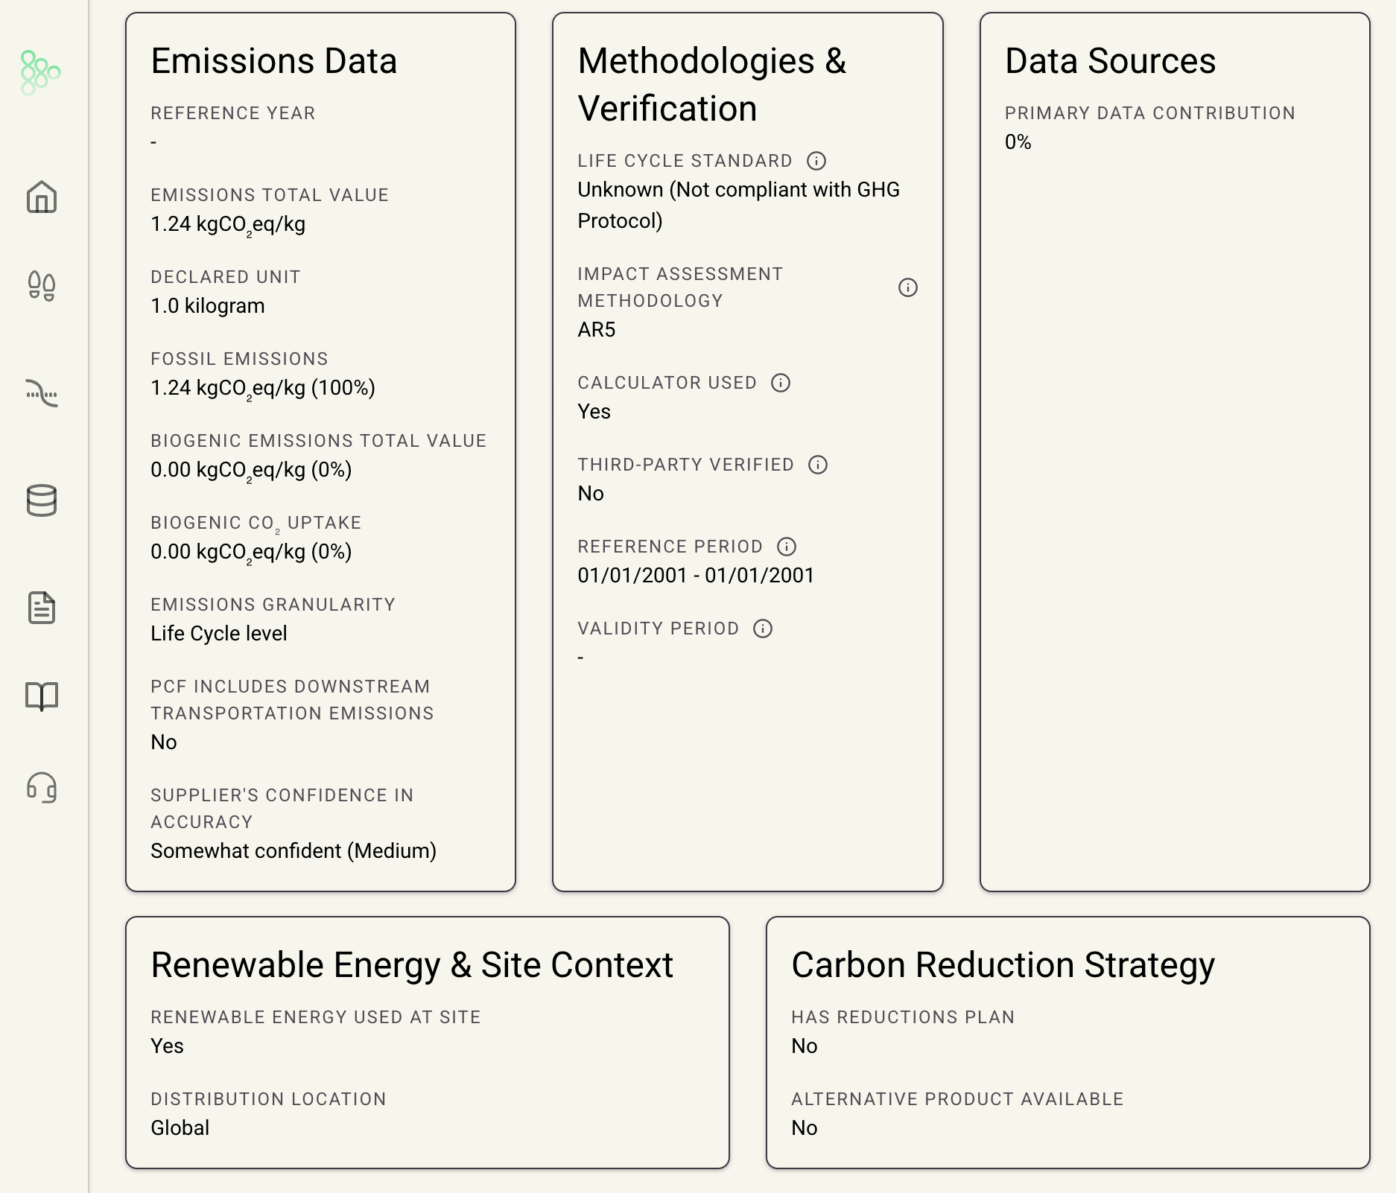The height and width of the screenshot is (1193, 1396).
Task: Show info for Reference Period
Action: coord(787,547)
